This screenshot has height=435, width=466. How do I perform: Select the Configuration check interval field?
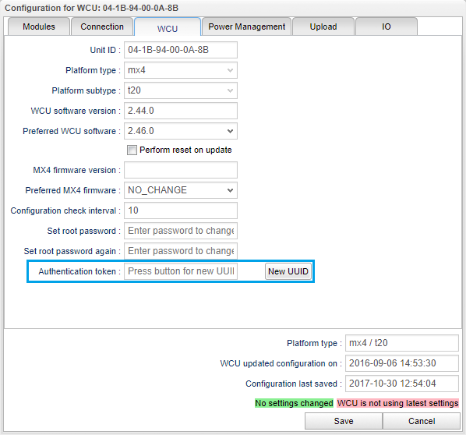(x=181, y=210)
